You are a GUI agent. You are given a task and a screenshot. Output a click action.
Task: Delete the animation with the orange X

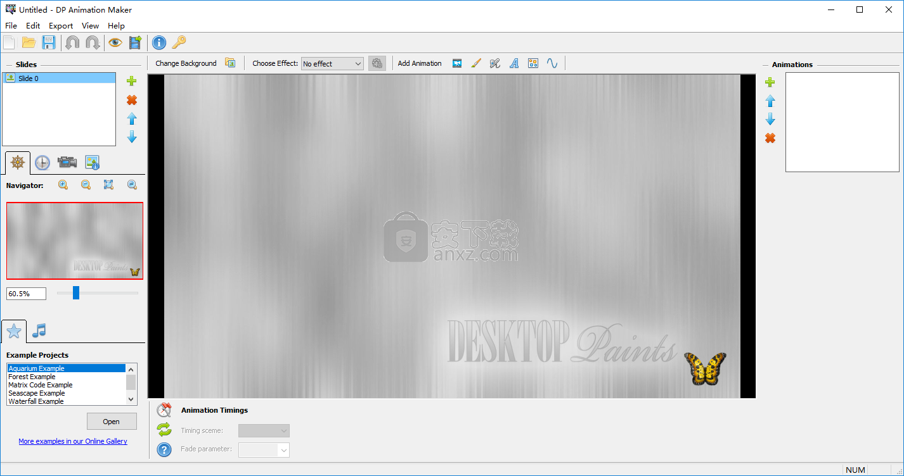pos(770,138)
